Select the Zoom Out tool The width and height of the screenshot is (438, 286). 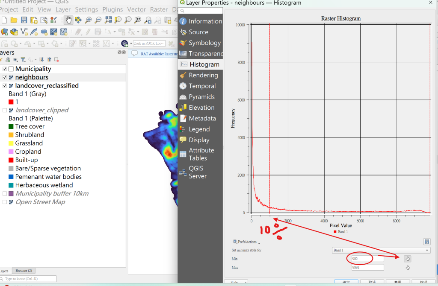tap(98, 20)
